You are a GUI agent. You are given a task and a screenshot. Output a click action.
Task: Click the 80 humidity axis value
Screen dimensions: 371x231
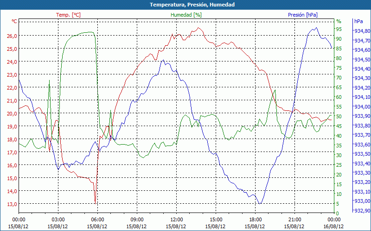point(339,59)
